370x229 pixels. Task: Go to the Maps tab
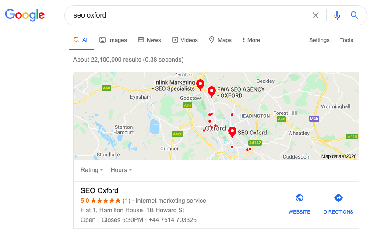(220, 40)
